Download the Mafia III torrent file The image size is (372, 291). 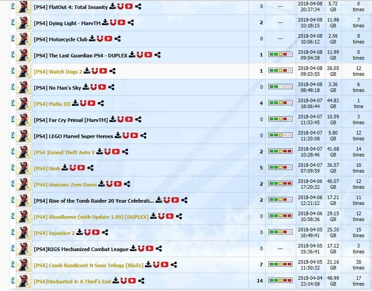click(x=75, y=103)
